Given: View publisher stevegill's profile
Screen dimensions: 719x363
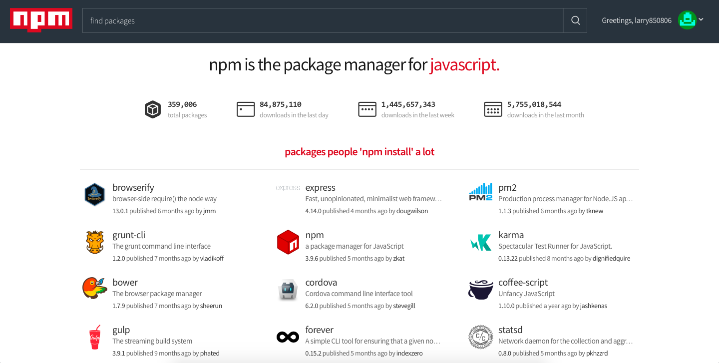Looking at the screenshot, I should 404,306.
